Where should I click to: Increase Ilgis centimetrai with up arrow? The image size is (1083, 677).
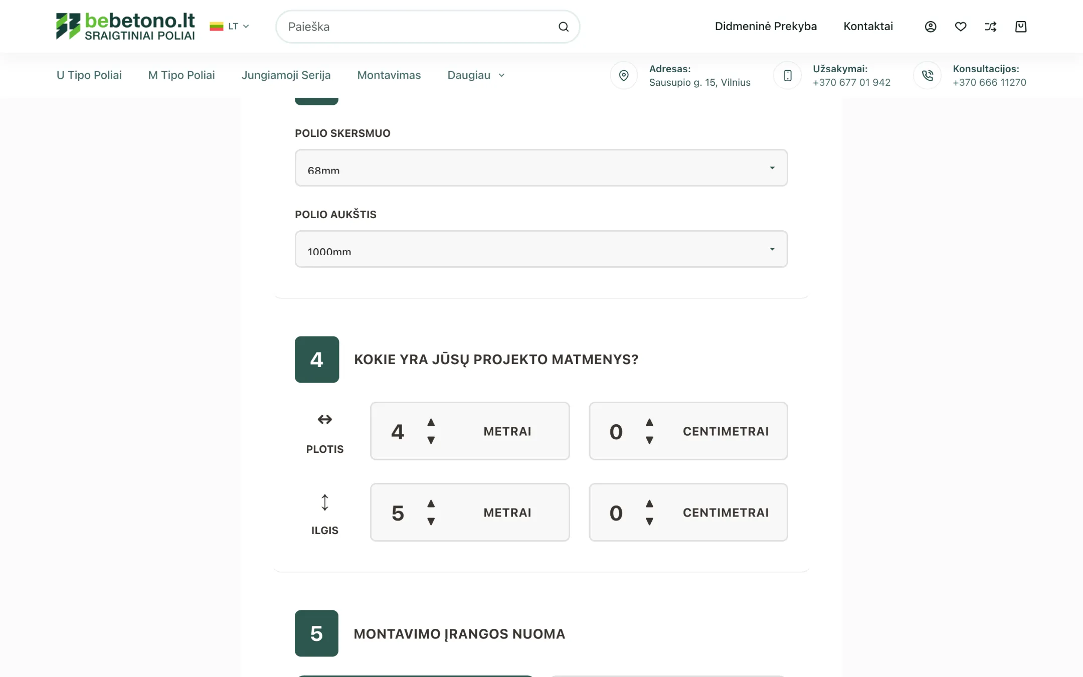(x=649, y=503)
